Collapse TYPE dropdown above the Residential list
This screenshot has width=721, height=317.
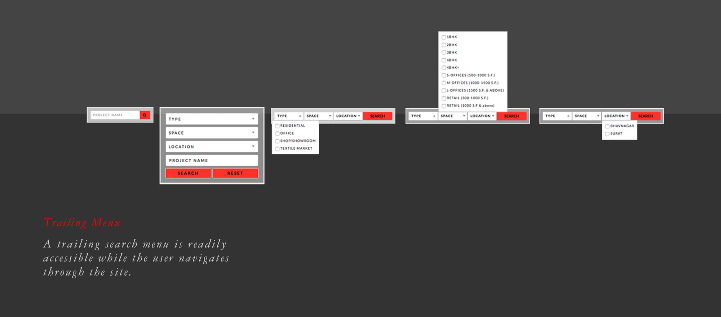(289, 116)
